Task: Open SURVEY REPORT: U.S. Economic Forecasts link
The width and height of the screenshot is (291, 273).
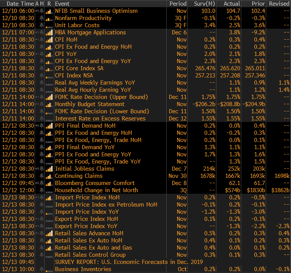Action: 129,262
